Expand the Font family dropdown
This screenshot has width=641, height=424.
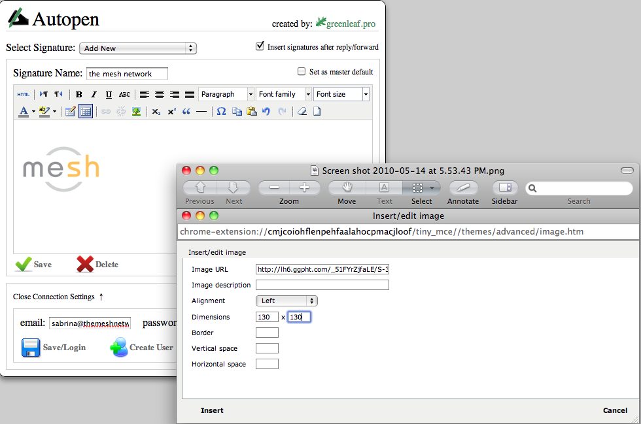(284, 95)
